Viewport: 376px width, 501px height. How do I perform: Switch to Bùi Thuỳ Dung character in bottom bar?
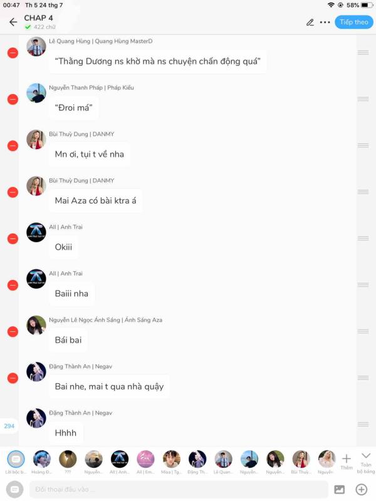point(301,459)
